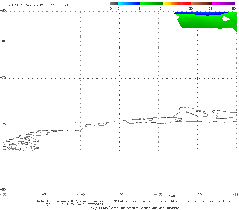This screenshot has height=210, width=239.
Task: Click the -70 latitude axis label
Action: (x=3, y=78)
